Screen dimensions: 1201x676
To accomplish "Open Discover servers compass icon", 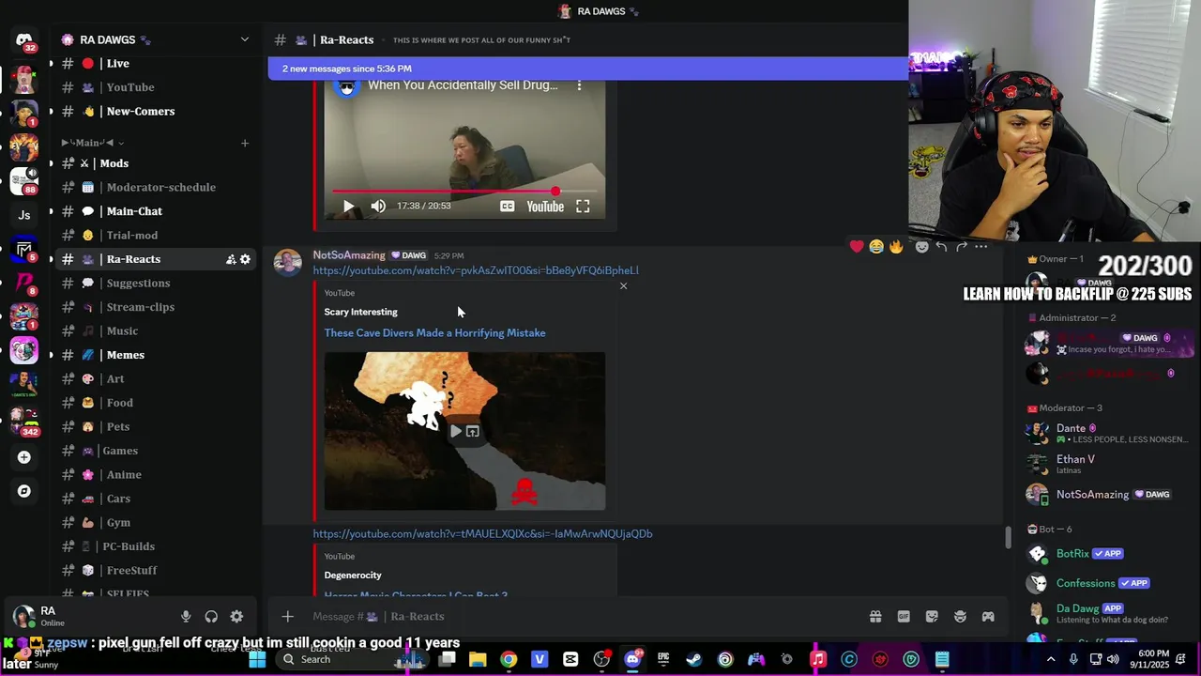I will click(24, 491).
